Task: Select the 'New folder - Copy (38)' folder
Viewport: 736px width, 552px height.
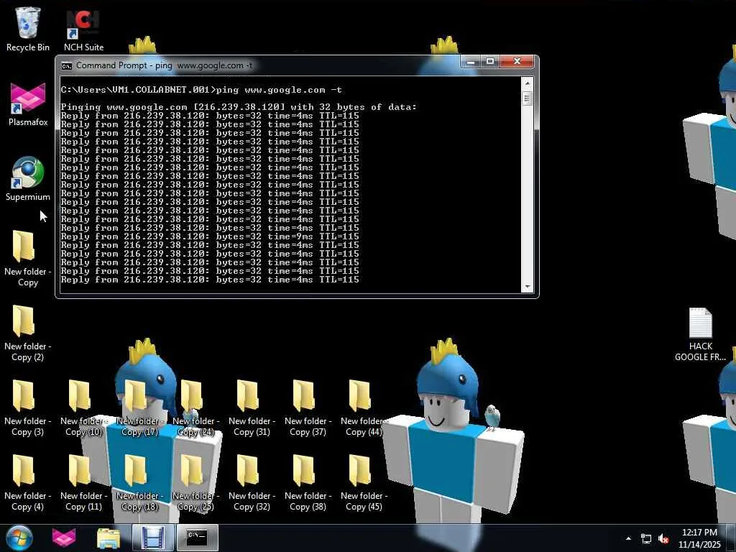Action: pos(308,483)
